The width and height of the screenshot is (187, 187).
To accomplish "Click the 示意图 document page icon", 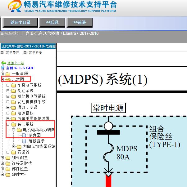I will [x=24, y=135].
